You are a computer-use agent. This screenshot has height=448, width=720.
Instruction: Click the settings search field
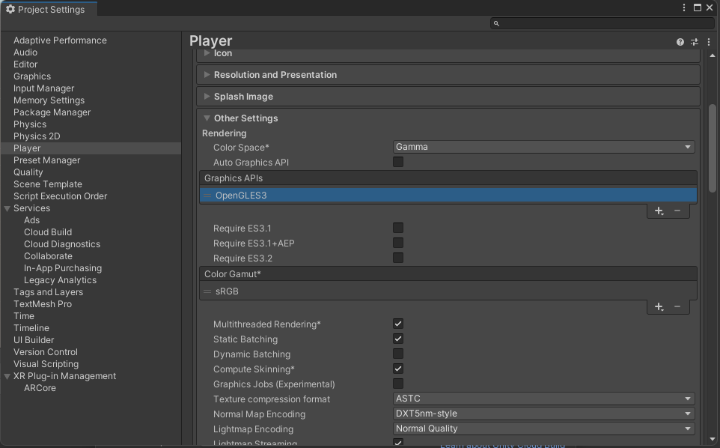[x=602, y=23]
